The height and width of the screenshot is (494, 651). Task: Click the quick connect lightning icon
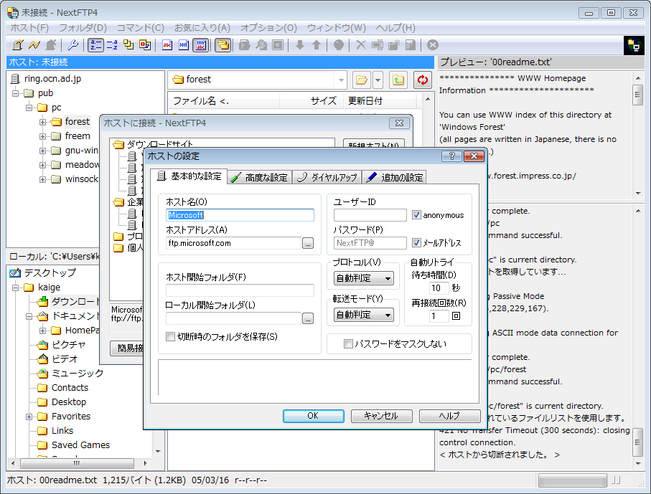34,44
